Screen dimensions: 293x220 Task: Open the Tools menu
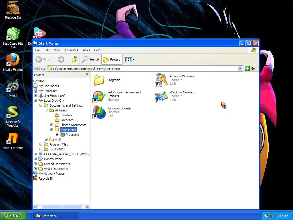86,50
